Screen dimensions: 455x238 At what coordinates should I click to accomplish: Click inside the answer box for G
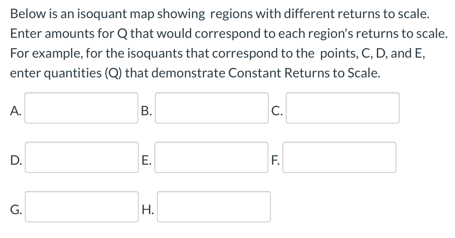81,207
